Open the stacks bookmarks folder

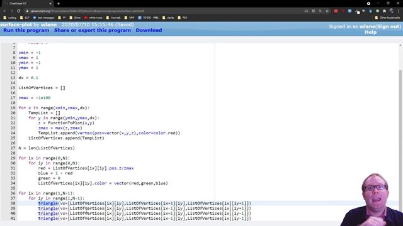pyautogui.click(x=168, y=18)
